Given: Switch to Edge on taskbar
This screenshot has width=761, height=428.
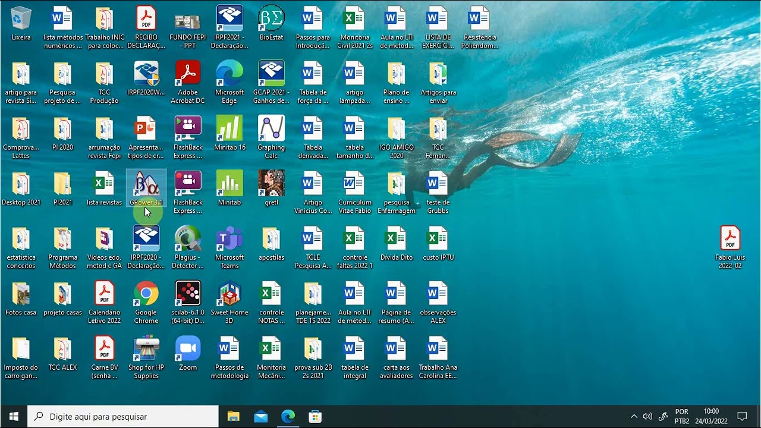Looking at the screenshot, I should (x=288, y=417).
